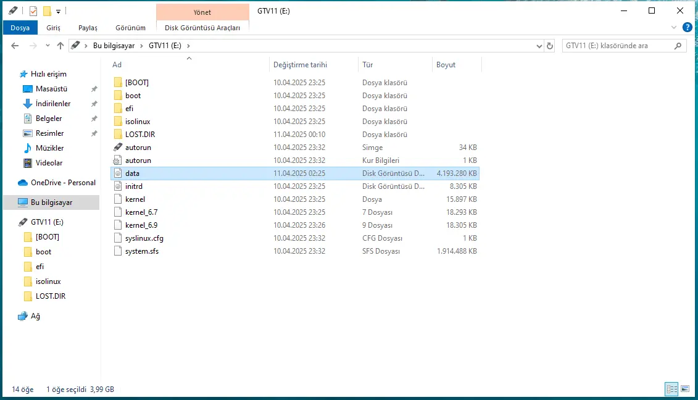Switch to large icons view in status bar
Image resolution: width=698 pixels, height=400 pixels.
point(686,389)
